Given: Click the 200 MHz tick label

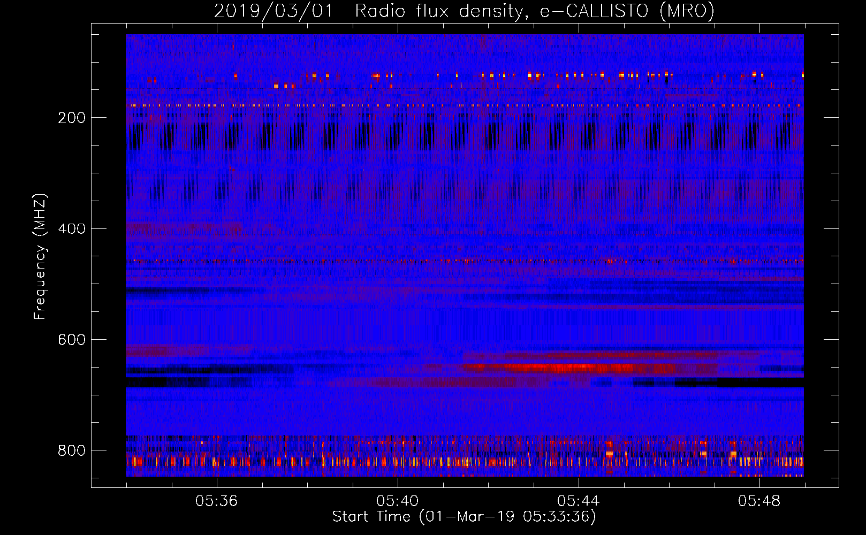Looking at the screenshot, I should (x=72, y=118).
